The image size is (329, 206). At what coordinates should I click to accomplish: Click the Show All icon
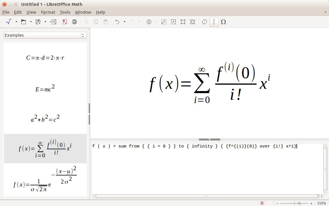click(193, 22)
